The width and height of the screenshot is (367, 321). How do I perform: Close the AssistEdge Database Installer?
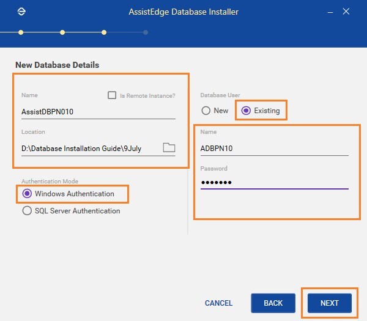(346, 11)
